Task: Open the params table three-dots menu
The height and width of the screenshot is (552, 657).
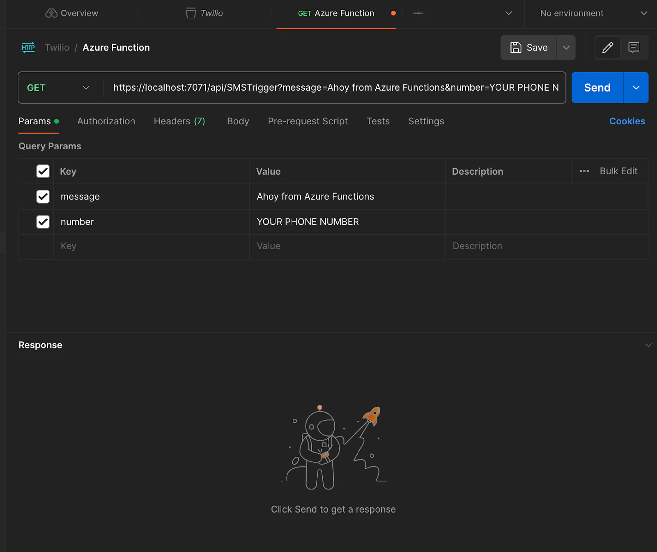Action: 584,171
